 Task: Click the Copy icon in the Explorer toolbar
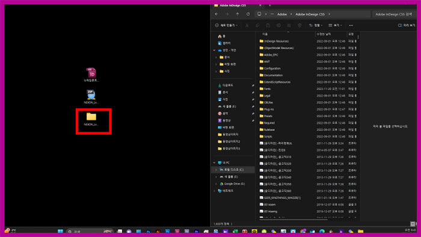coord(257,25)
